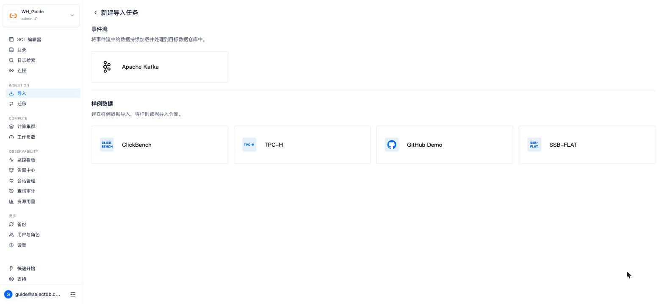Click the 监控看板 activity icon

click(11, 160)
